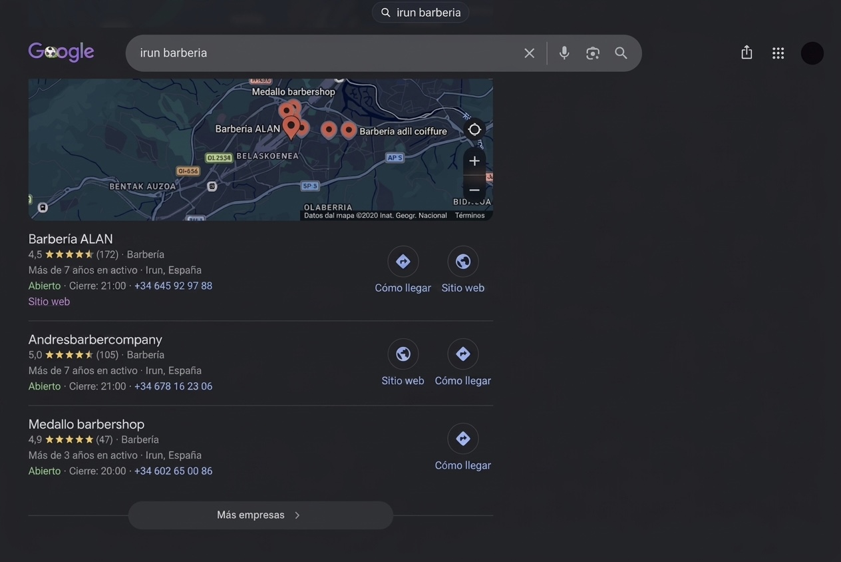Get directions to Andresbarbercompany icon
The width and height of the screenshot is (841, 562).
coord(463,354)
